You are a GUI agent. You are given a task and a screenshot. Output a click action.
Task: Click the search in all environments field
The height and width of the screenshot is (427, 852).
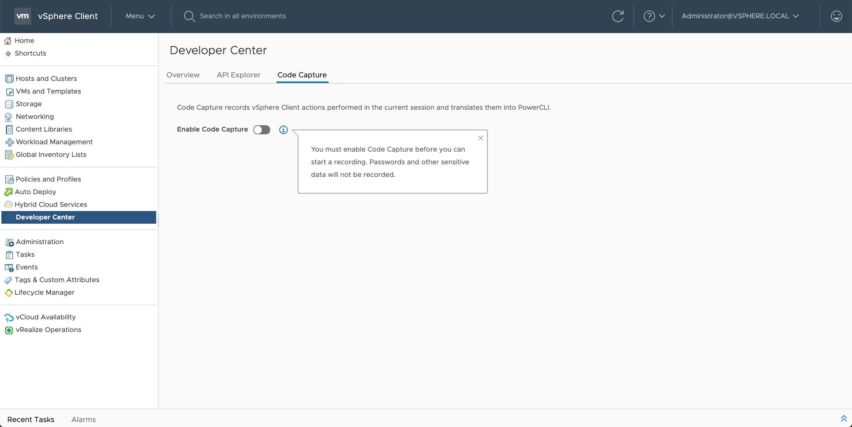click(x=243, y=16)
